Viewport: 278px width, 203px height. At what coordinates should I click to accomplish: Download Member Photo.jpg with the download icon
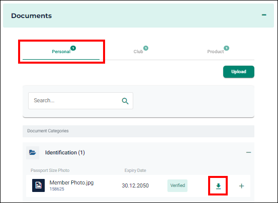(218, 186)
